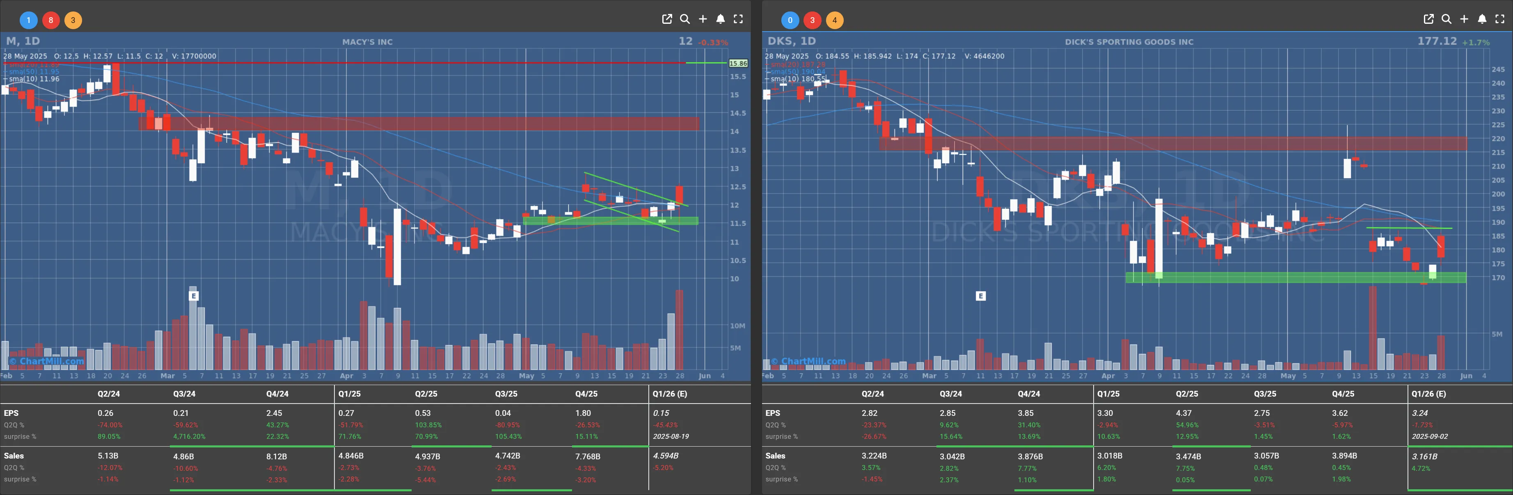Click the M, 1D ticker label
Image resolution: width=1513 pixels, height=495 pixels.
coord(23,41)
